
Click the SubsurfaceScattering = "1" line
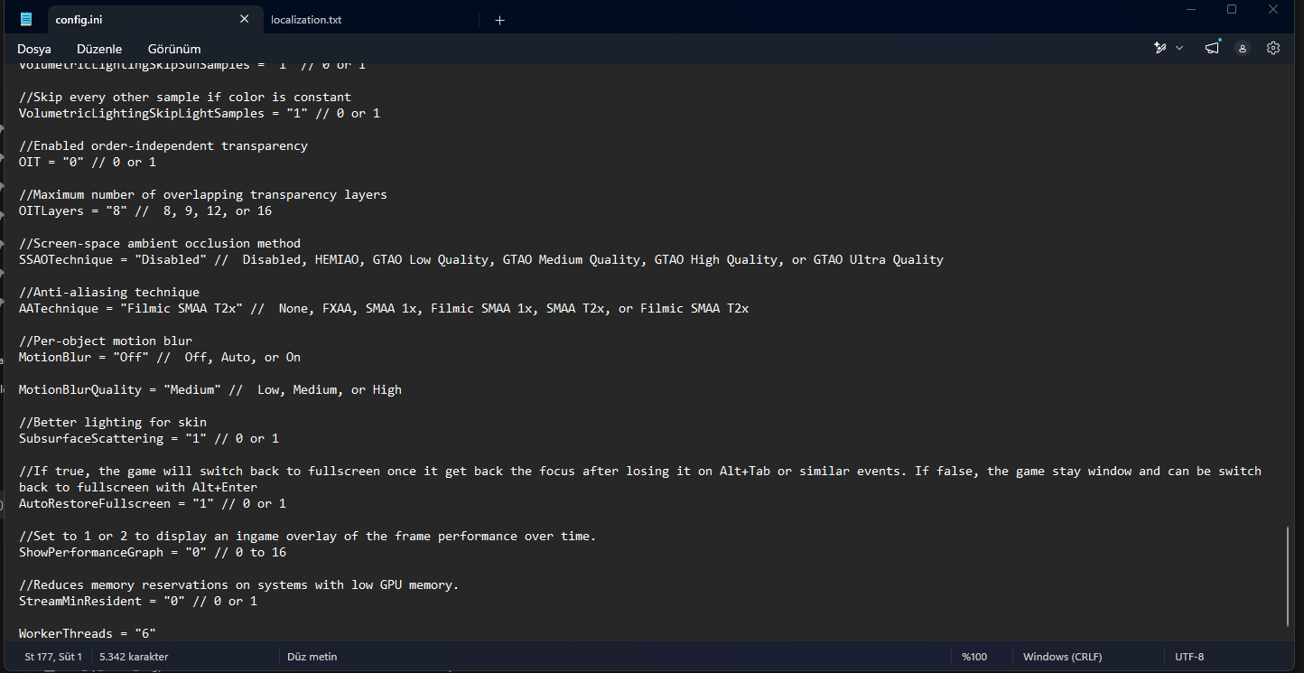[x=149, y=439]
